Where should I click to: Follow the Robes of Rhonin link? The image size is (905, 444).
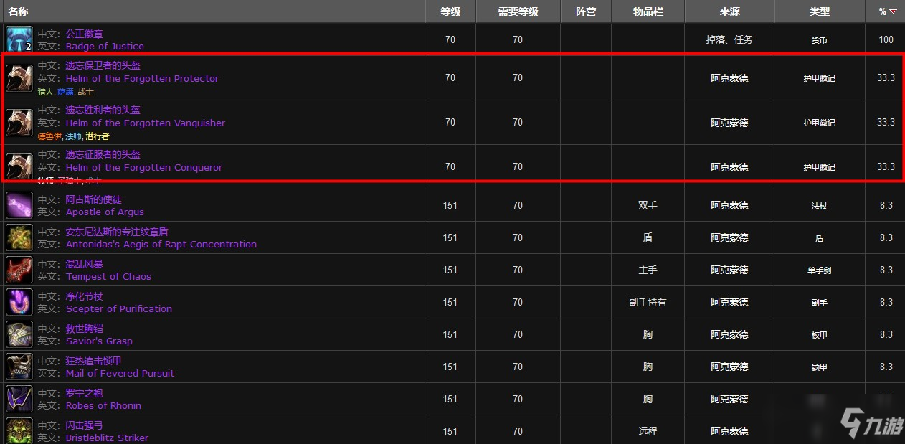tap(103, 405)
